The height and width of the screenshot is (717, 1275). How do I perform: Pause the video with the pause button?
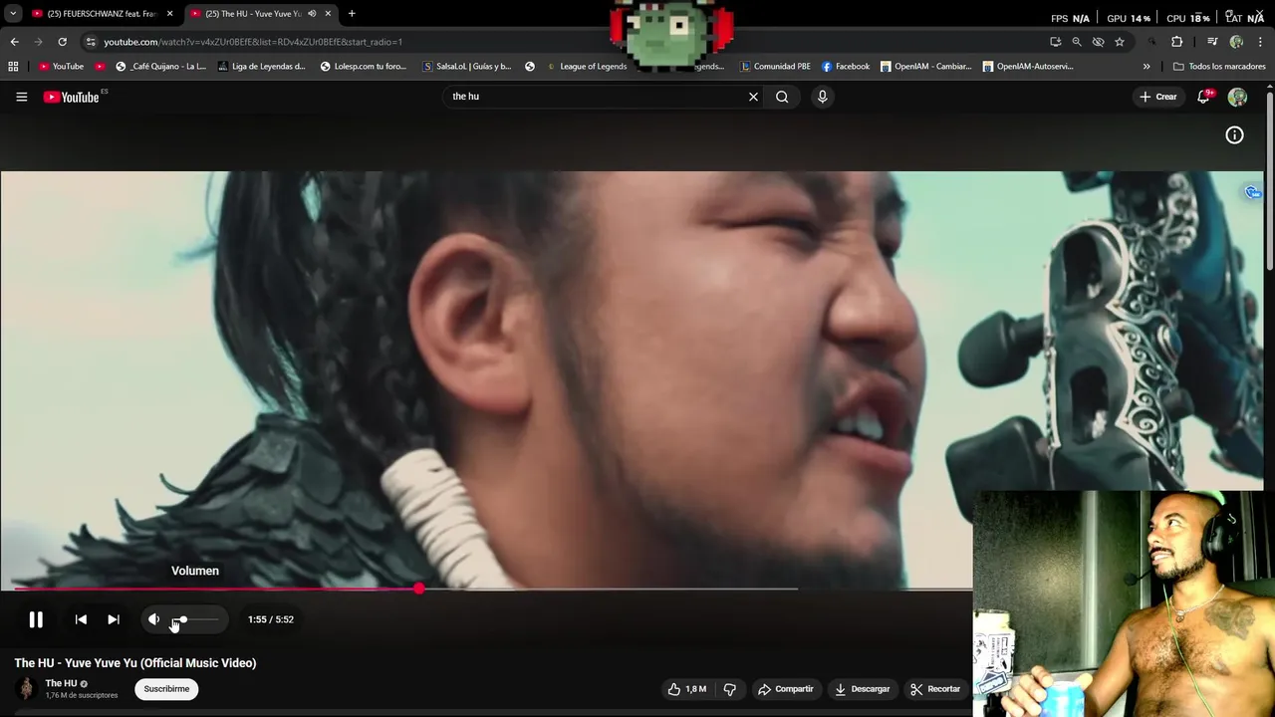point(36,619)
